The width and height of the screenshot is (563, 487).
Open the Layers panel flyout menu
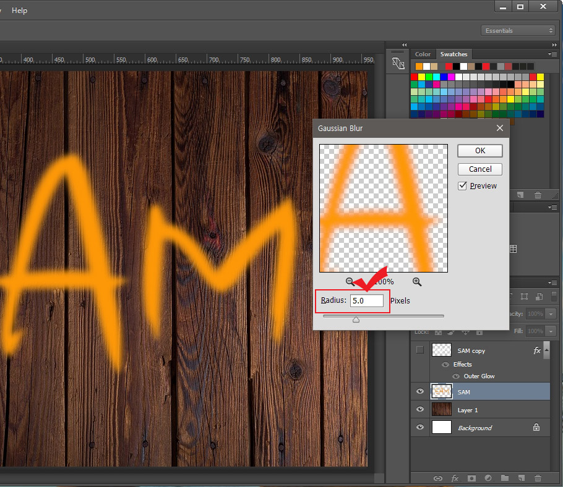click(x=552, y=282)
